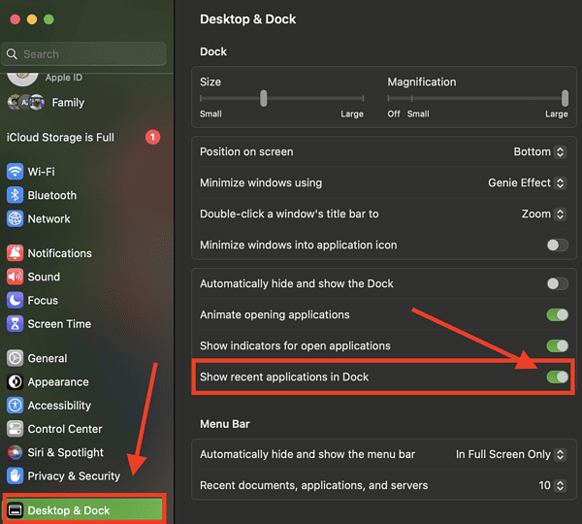Click the Wi-Fi icon in sidebar

15,172
